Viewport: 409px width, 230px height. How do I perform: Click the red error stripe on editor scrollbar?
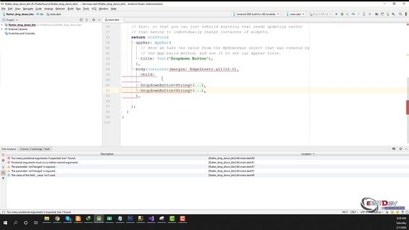(x=407, y=107)
